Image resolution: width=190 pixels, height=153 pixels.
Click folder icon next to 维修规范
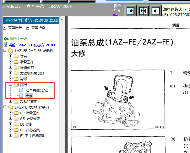[x=16, y=67]
